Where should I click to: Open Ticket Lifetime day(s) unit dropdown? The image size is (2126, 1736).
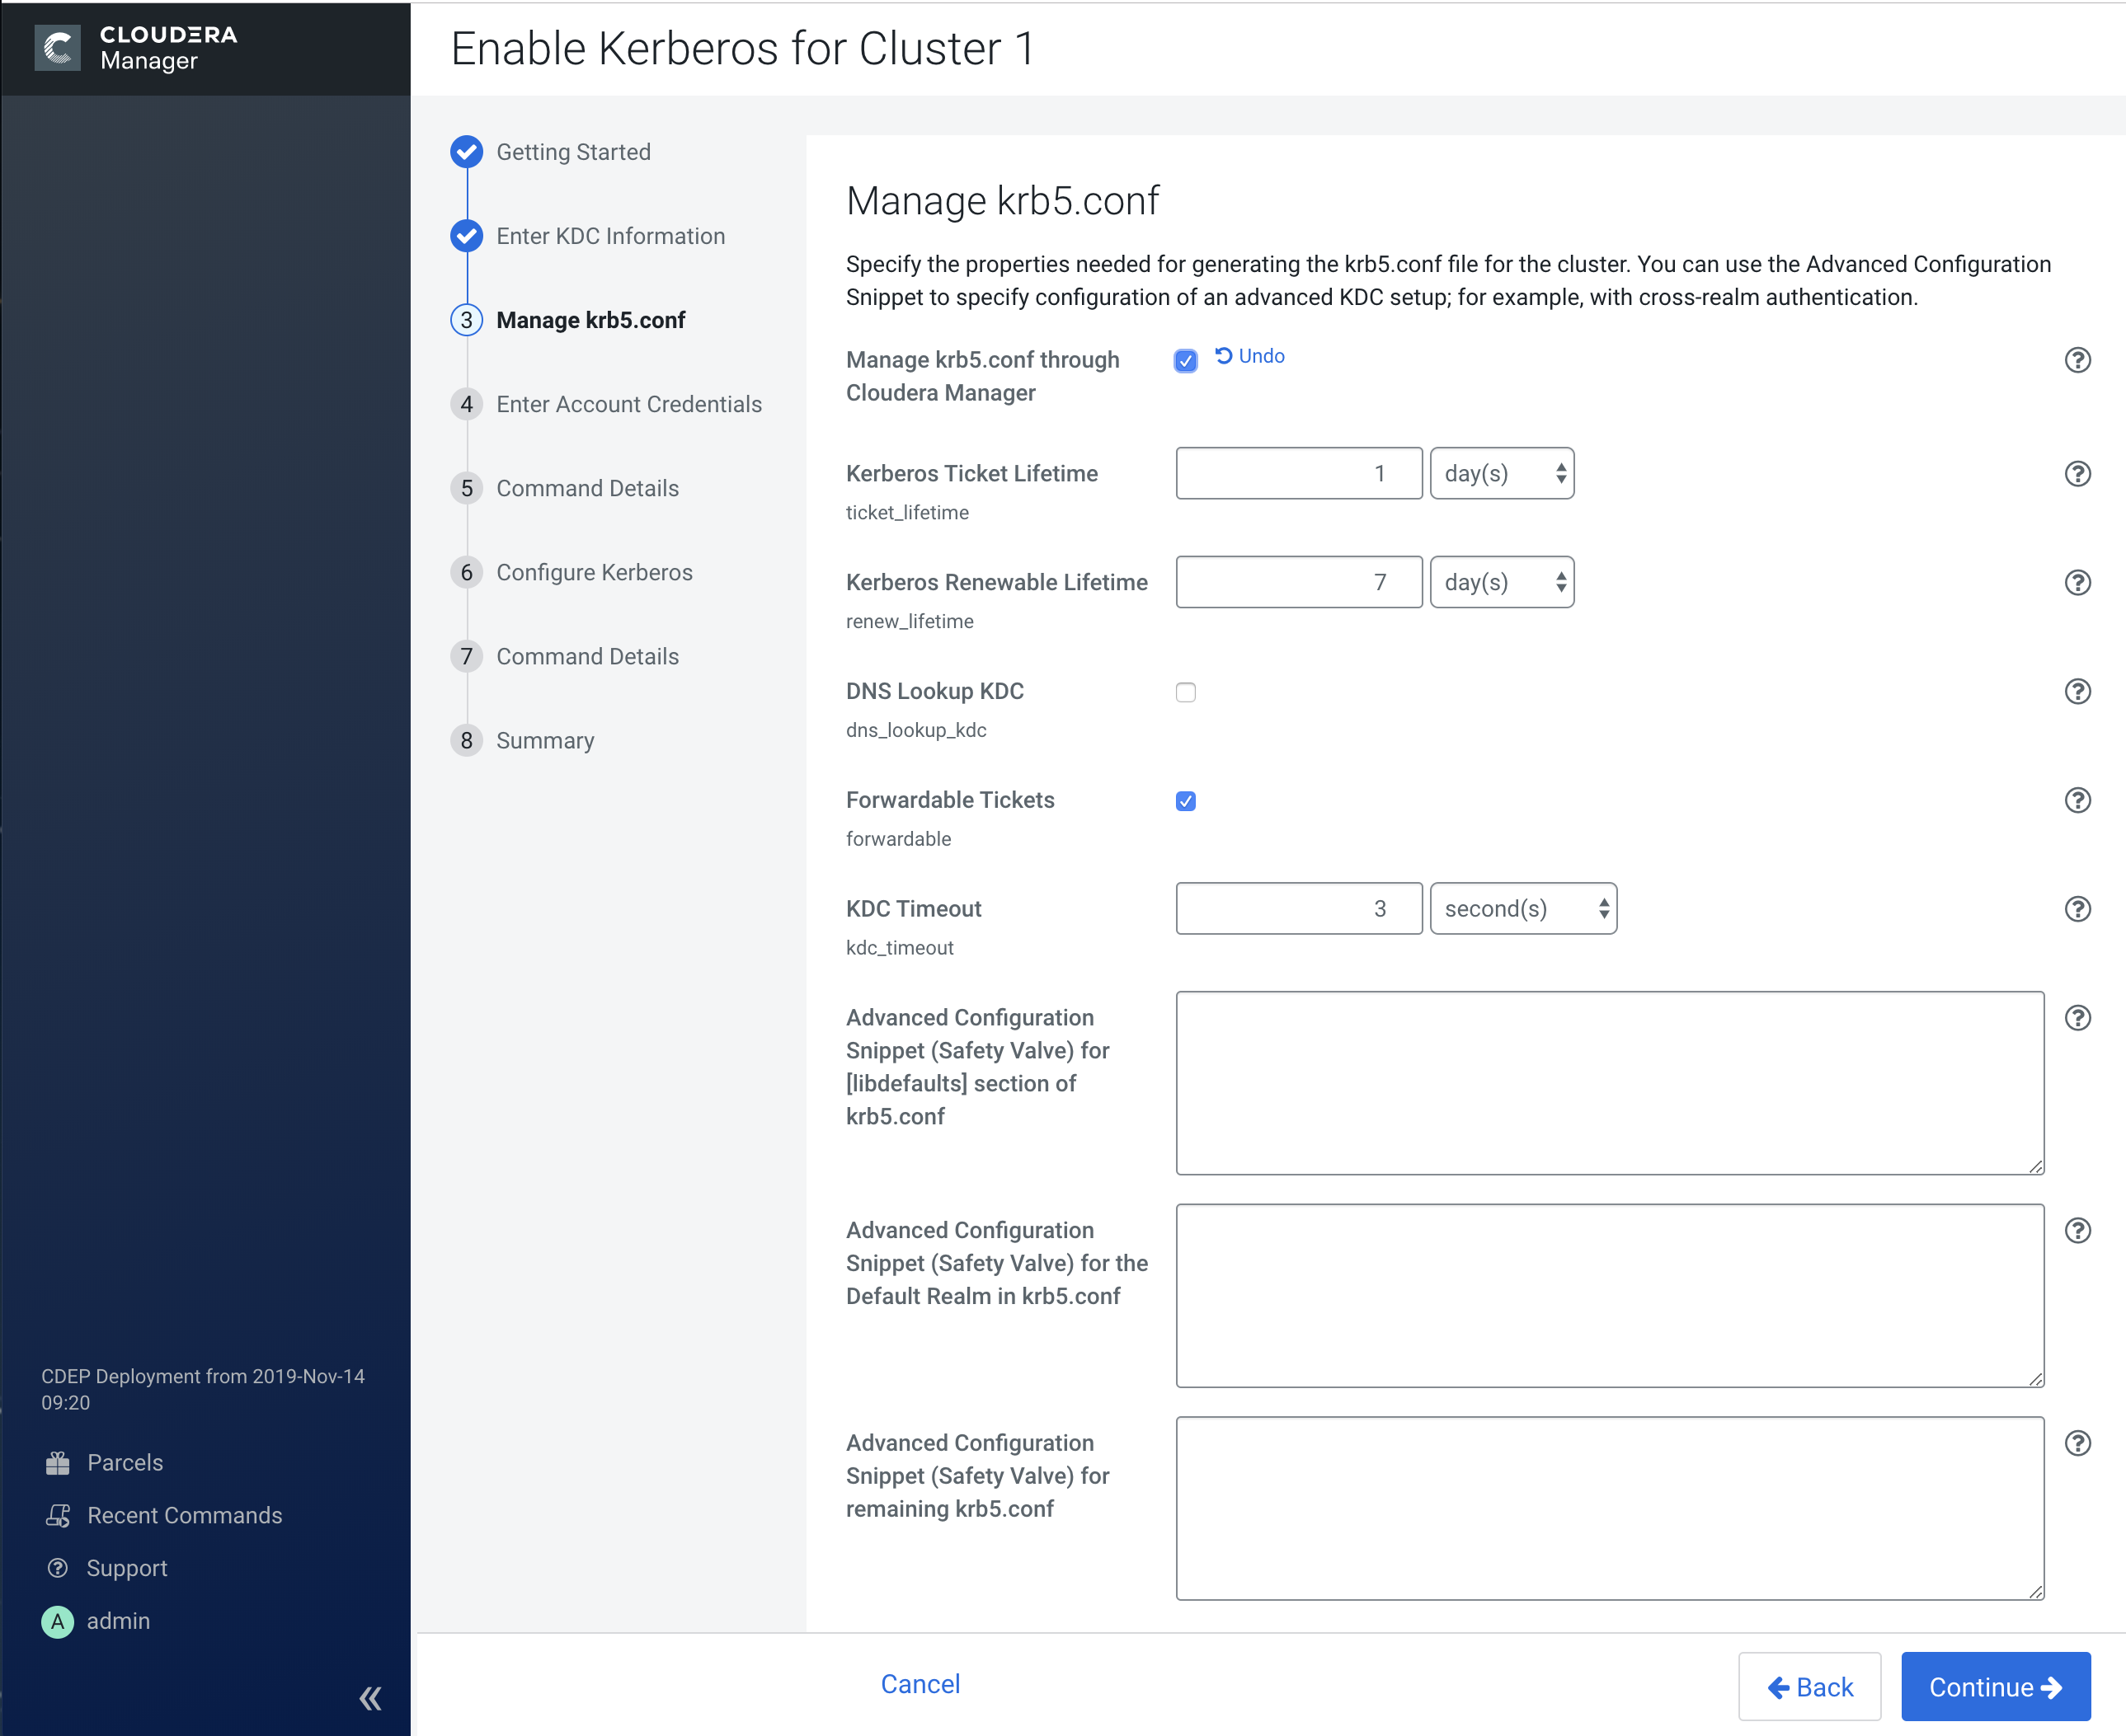click(1502, 474)
